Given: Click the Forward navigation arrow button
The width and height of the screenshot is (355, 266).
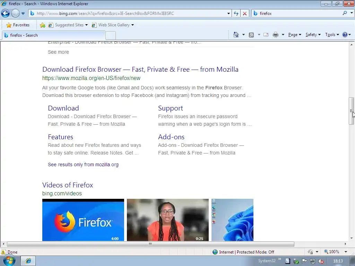Looking at the screenshot, I should pyautogui.click(x=15, y=14).
